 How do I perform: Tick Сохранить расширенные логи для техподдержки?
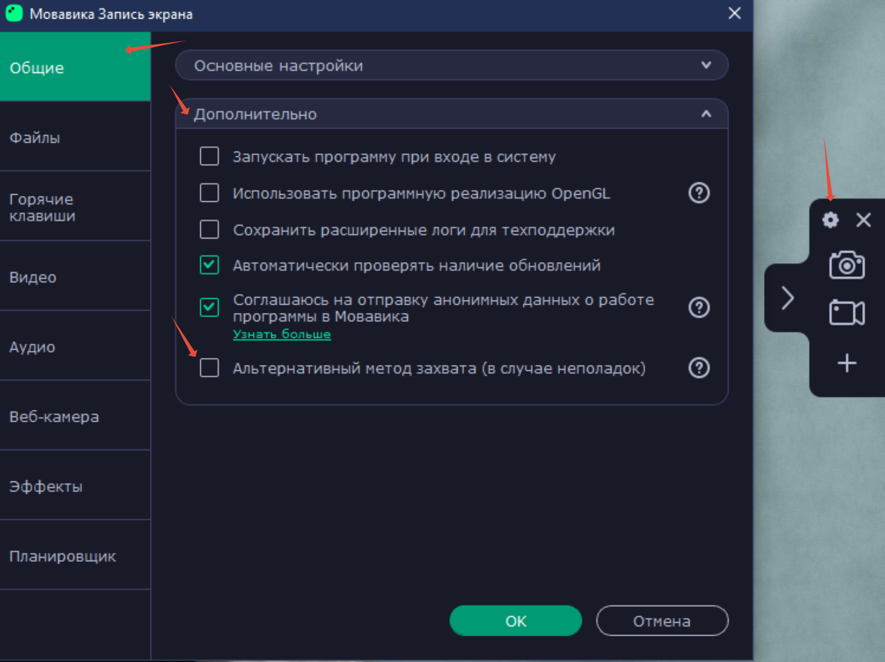209,229
